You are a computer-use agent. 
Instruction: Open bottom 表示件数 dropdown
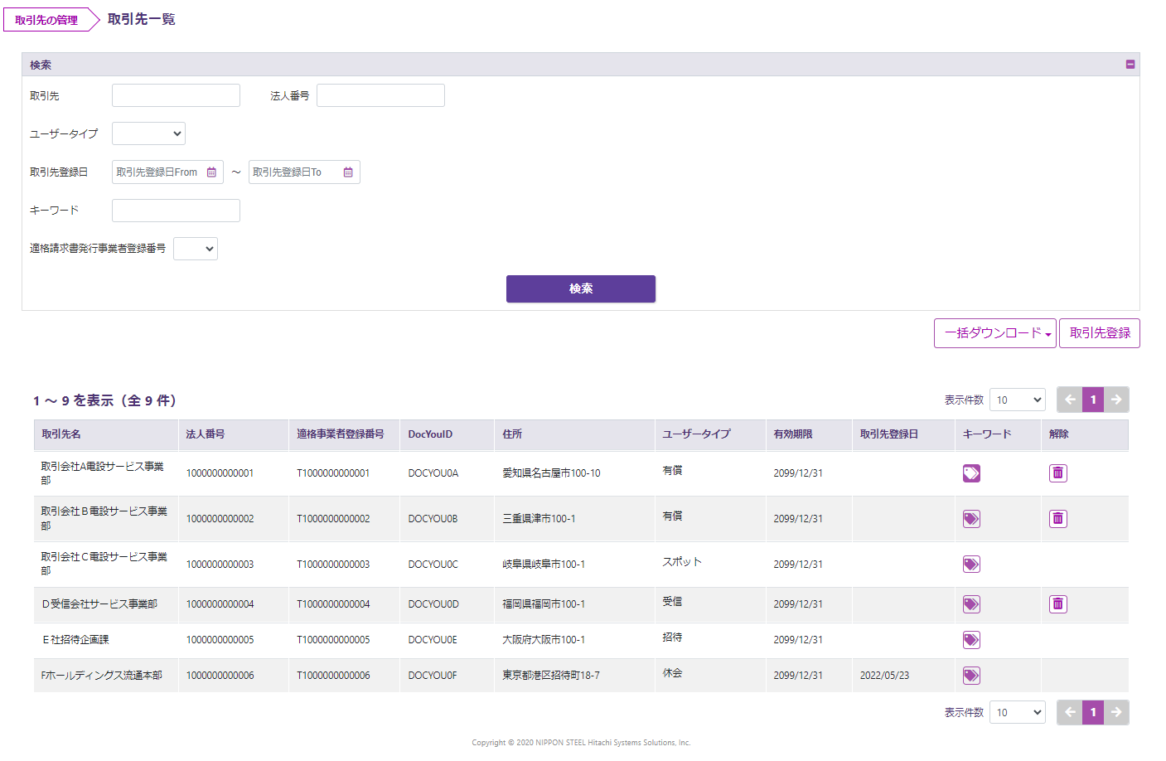pyautogui.click(x=1018, y=712)
